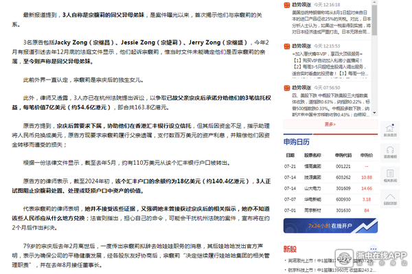This screenshot has width=412, height=274.
Task: Click the avatar of the 07:56:50 post
Action: click(x=286, y=88)
